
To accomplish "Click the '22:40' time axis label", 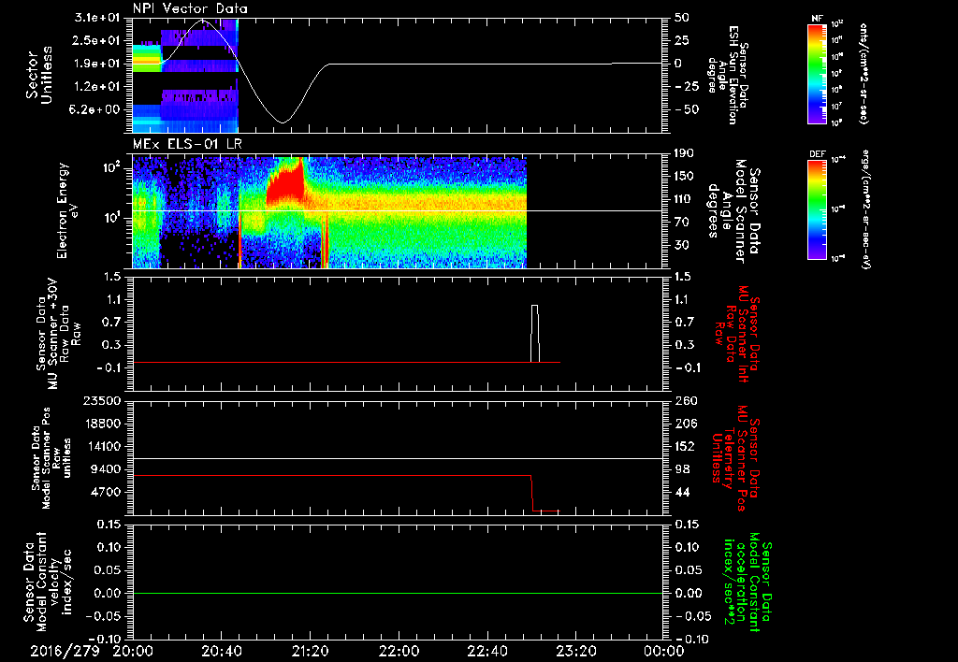I will pos(486,651).
